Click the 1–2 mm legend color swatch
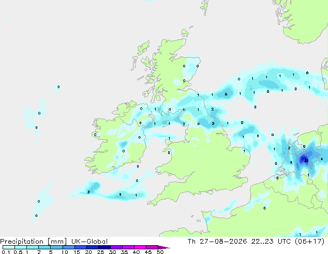Viewport: 328px width, 254px height. [x=33, y=247]
